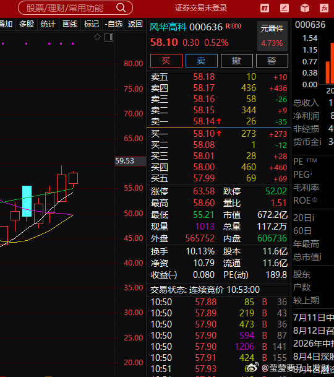Open the fx formula icon
The width and height of the screenshot is (334, 377).
[x=324, y=9]
